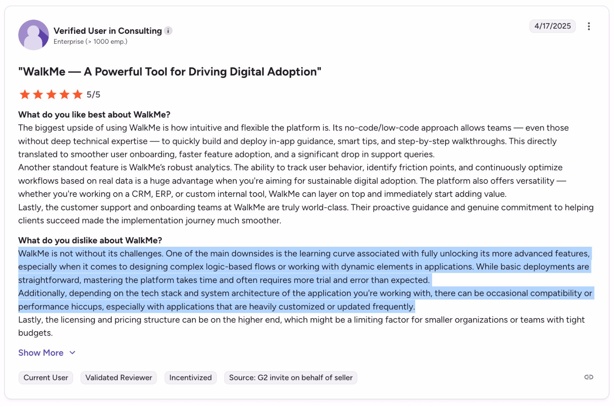The height and width of the screenshot is (406, 614).
Task: Click highlighted sentence "WalkMe is not without its challenges"
Action: pos(91,254)
